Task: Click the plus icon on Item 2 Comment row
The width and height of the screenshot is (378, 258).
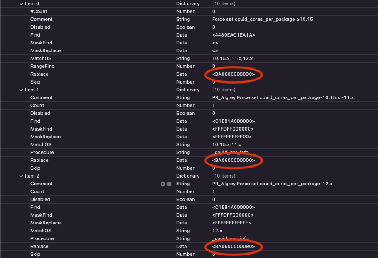Action: [163, 184]
